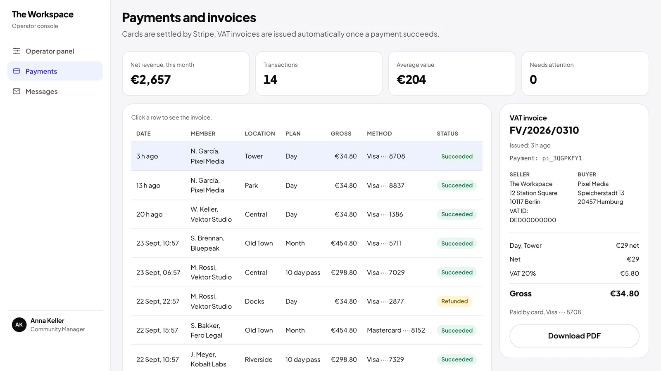Click the invoice number FV/2026/0310
Viewport: 661px width, 371px height.
tap(544, 130)
